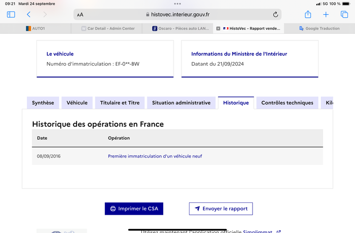Viewport: 355px width, 233px height.
Task: Open the Share sheet icon
Action: [308, 14]
